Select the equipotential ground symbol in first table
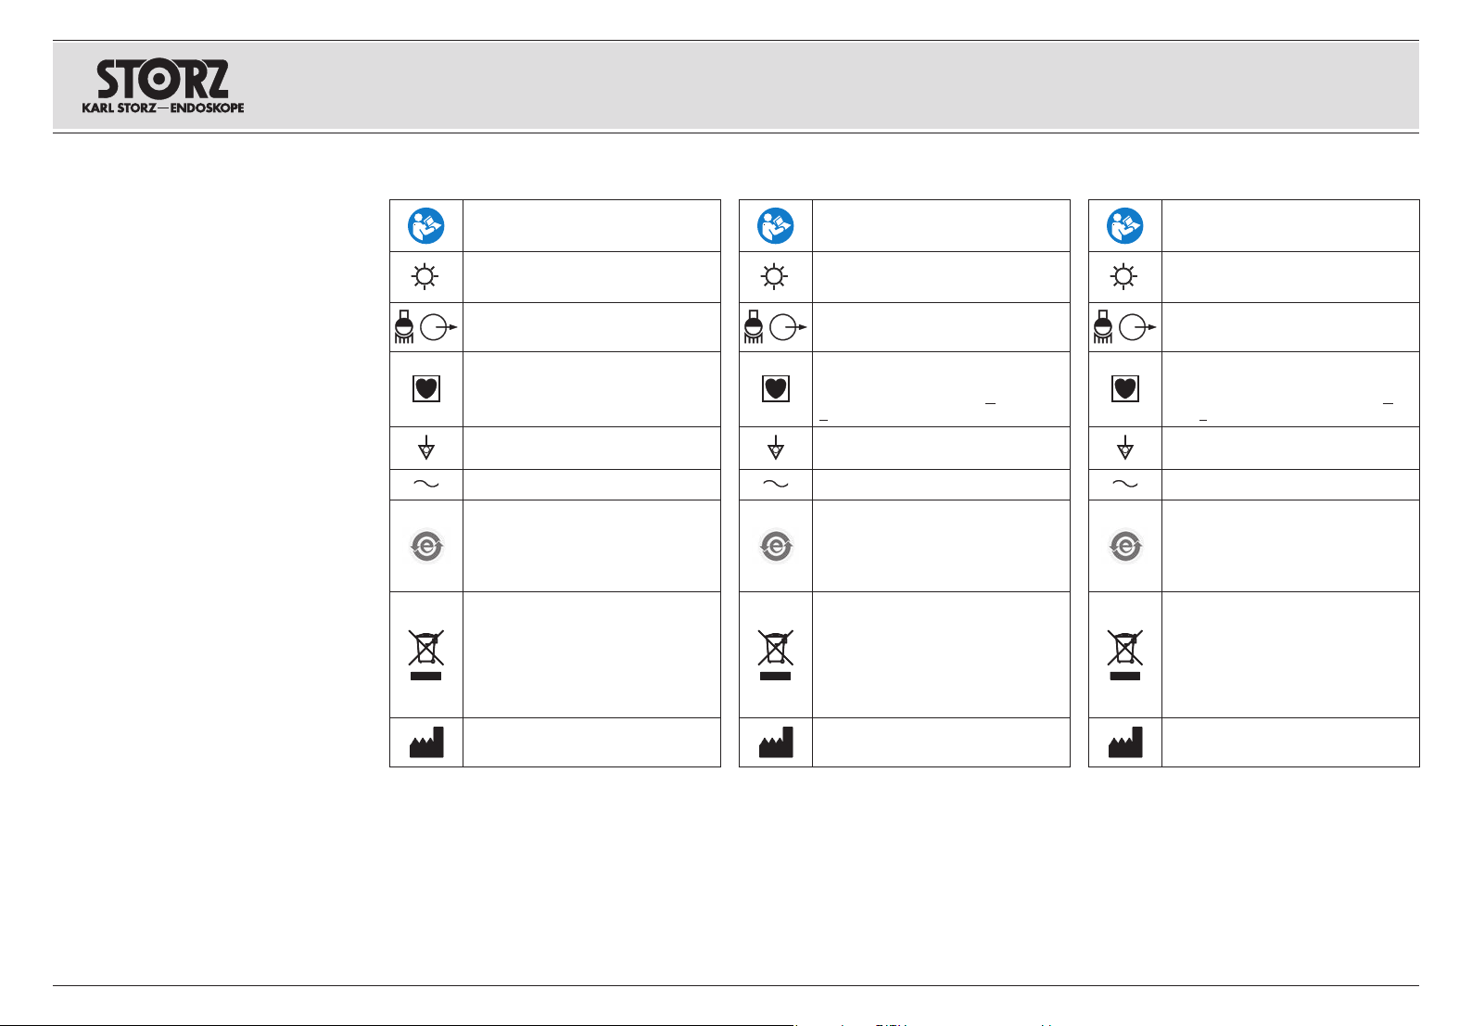 pos(426,449)
